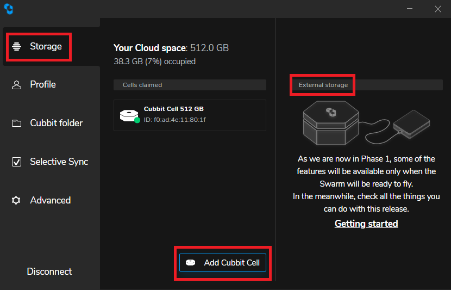451x290 pixels.
Task: Click the Advanced gear icon
Action: [16, 200]
